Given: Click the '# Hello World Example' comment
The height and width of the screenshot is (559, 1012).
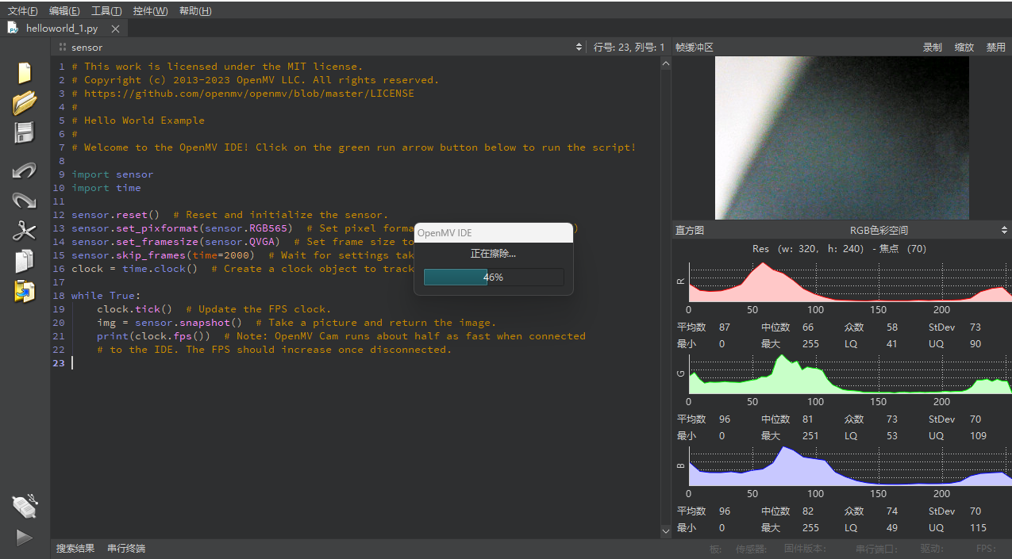Looking at the screenshot, I should click(138, 121).
